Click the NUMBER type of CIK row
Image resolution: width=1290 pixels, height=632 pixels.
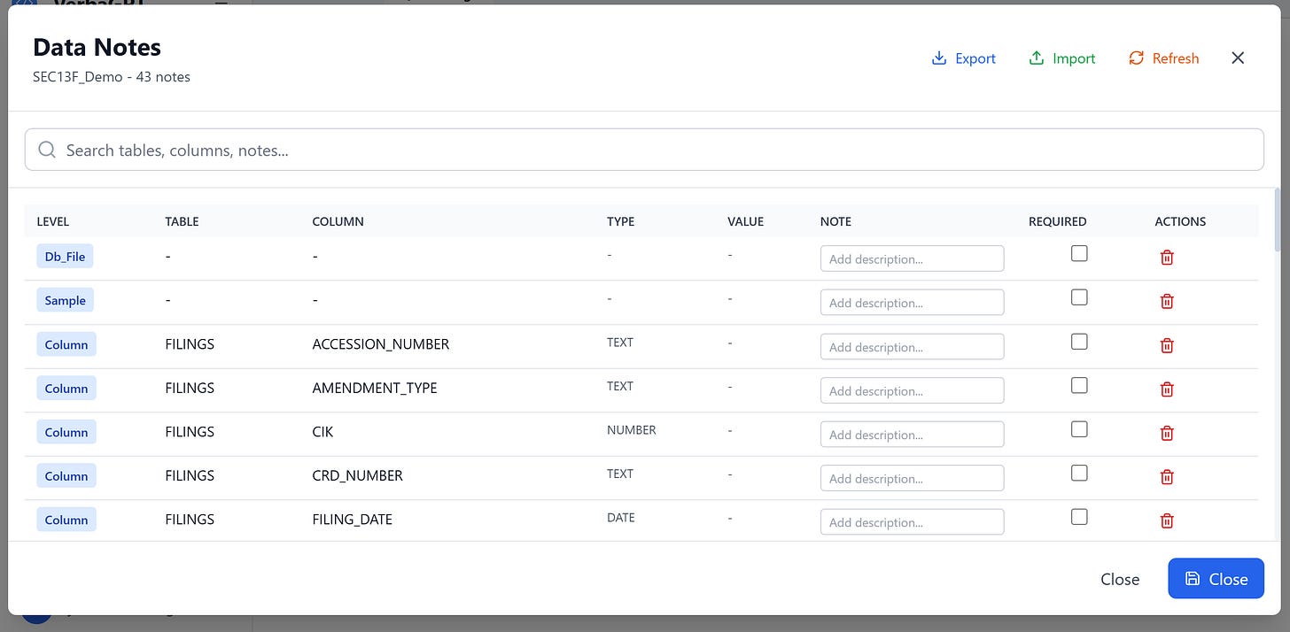click(x=632, y=430)
